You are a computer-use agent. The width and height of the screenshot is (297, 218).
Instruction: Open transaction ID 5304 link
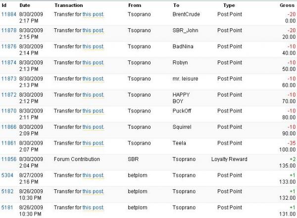tap(7, 175)
